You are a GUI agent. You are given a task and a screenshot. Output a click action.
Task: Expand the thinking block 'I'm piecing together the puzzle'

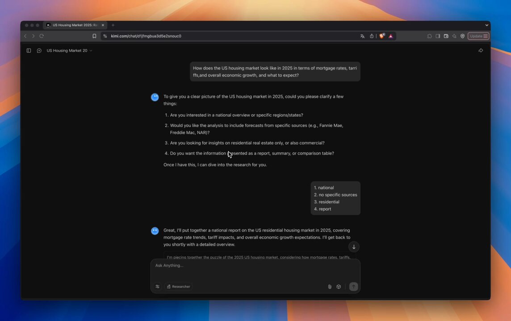(x=260, y=257)
